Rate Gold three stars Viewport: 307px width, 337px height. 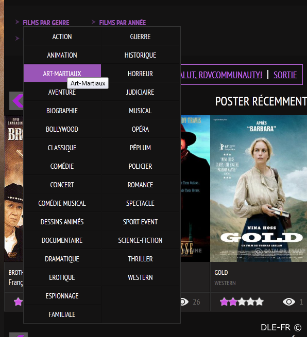click(x=242, y=301)
